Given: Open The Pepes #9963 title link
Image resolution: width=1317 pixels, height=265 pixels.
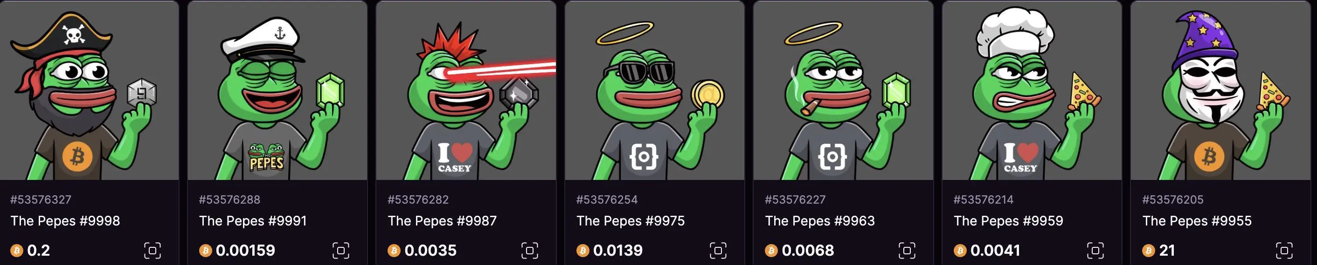Looking at the screenshot, I should (820, 221).
